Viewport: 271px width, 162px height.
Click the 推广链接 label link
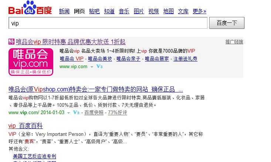click(x=234, y=42)
